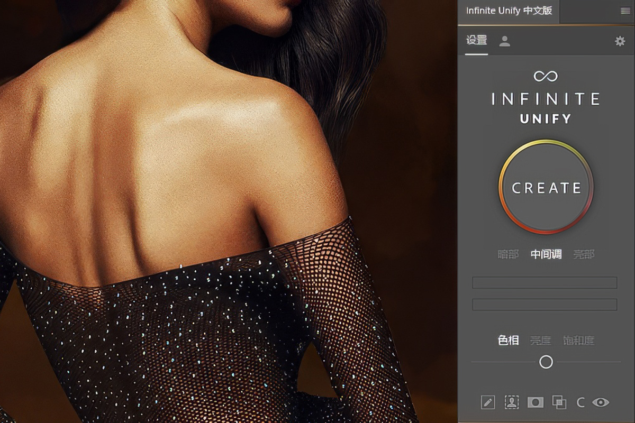Click the hue slider handle
Viewport: 635px width, 423px height.
pyautogui.click(x=546, y=362)
